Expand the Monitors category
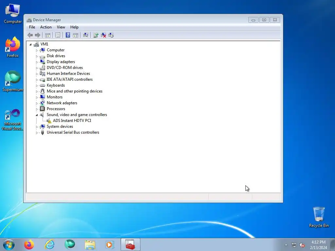Image resolution: width=335 pixels, height=251 pixels. click(x=37, y=97)
